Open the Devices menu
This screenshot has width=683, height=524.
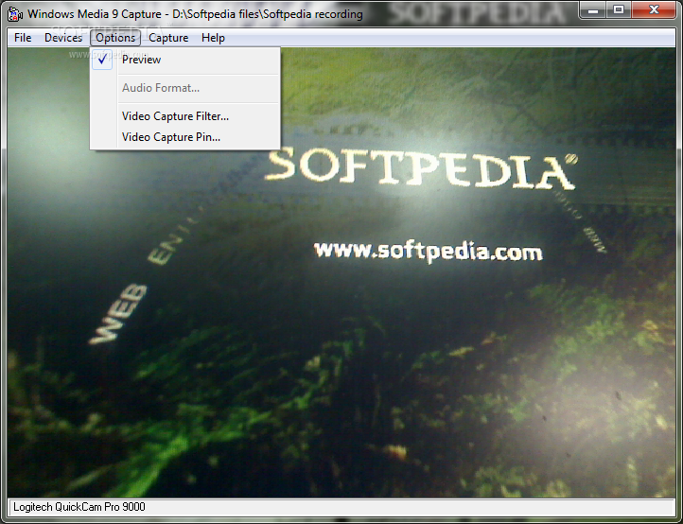point(63,38)
